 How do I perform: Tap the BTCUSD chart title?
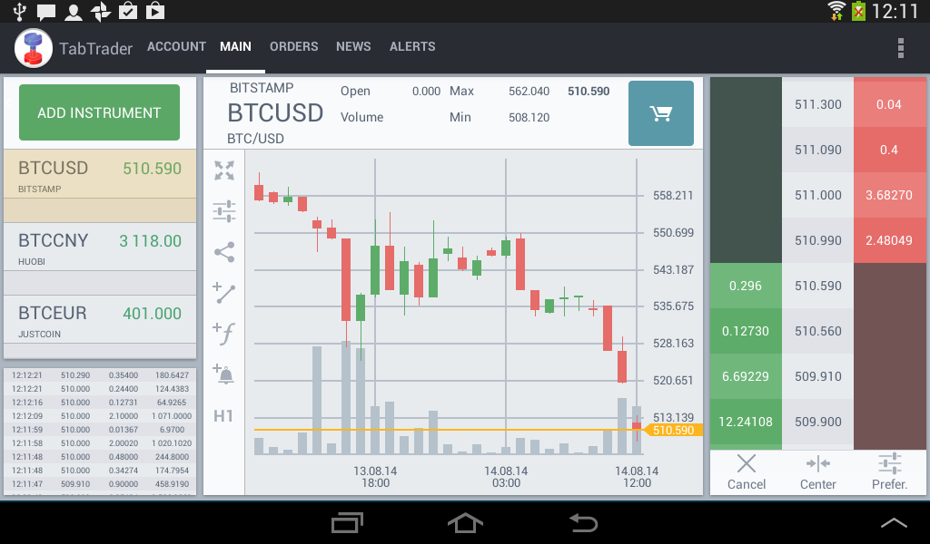[275, 113]
